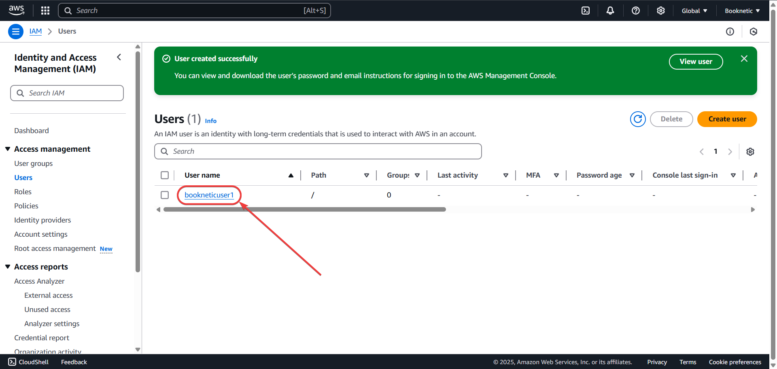777x369 pixels.
Task: Open Privacy link in footer
Action: (x=657, y=362)
